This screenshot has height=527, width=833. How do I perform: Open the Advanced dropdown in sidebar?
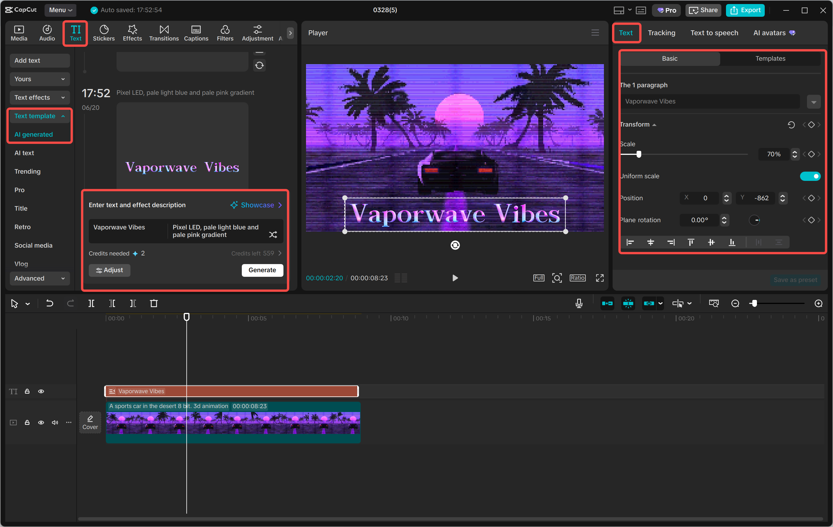39,278
